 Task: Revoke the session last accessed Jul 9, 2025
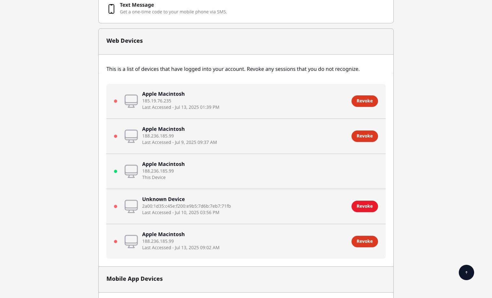point(364,136)
